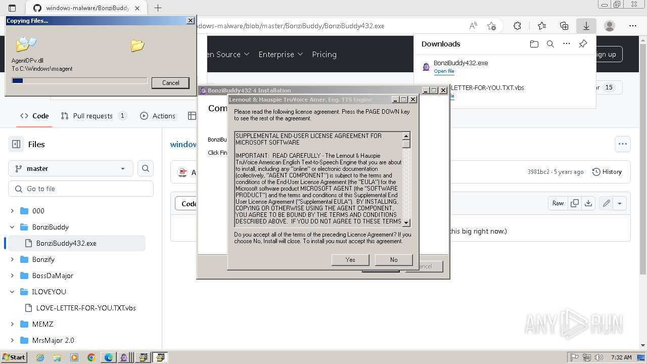
Task: Open the master branch dropdown
Action: (x=71, y=168)
